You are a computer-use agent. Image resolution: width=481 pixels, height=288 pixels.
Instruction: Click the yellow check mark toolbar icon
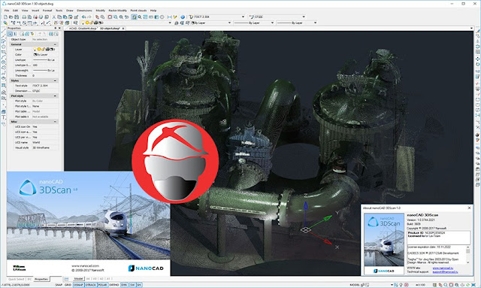[x=175, y=17]
